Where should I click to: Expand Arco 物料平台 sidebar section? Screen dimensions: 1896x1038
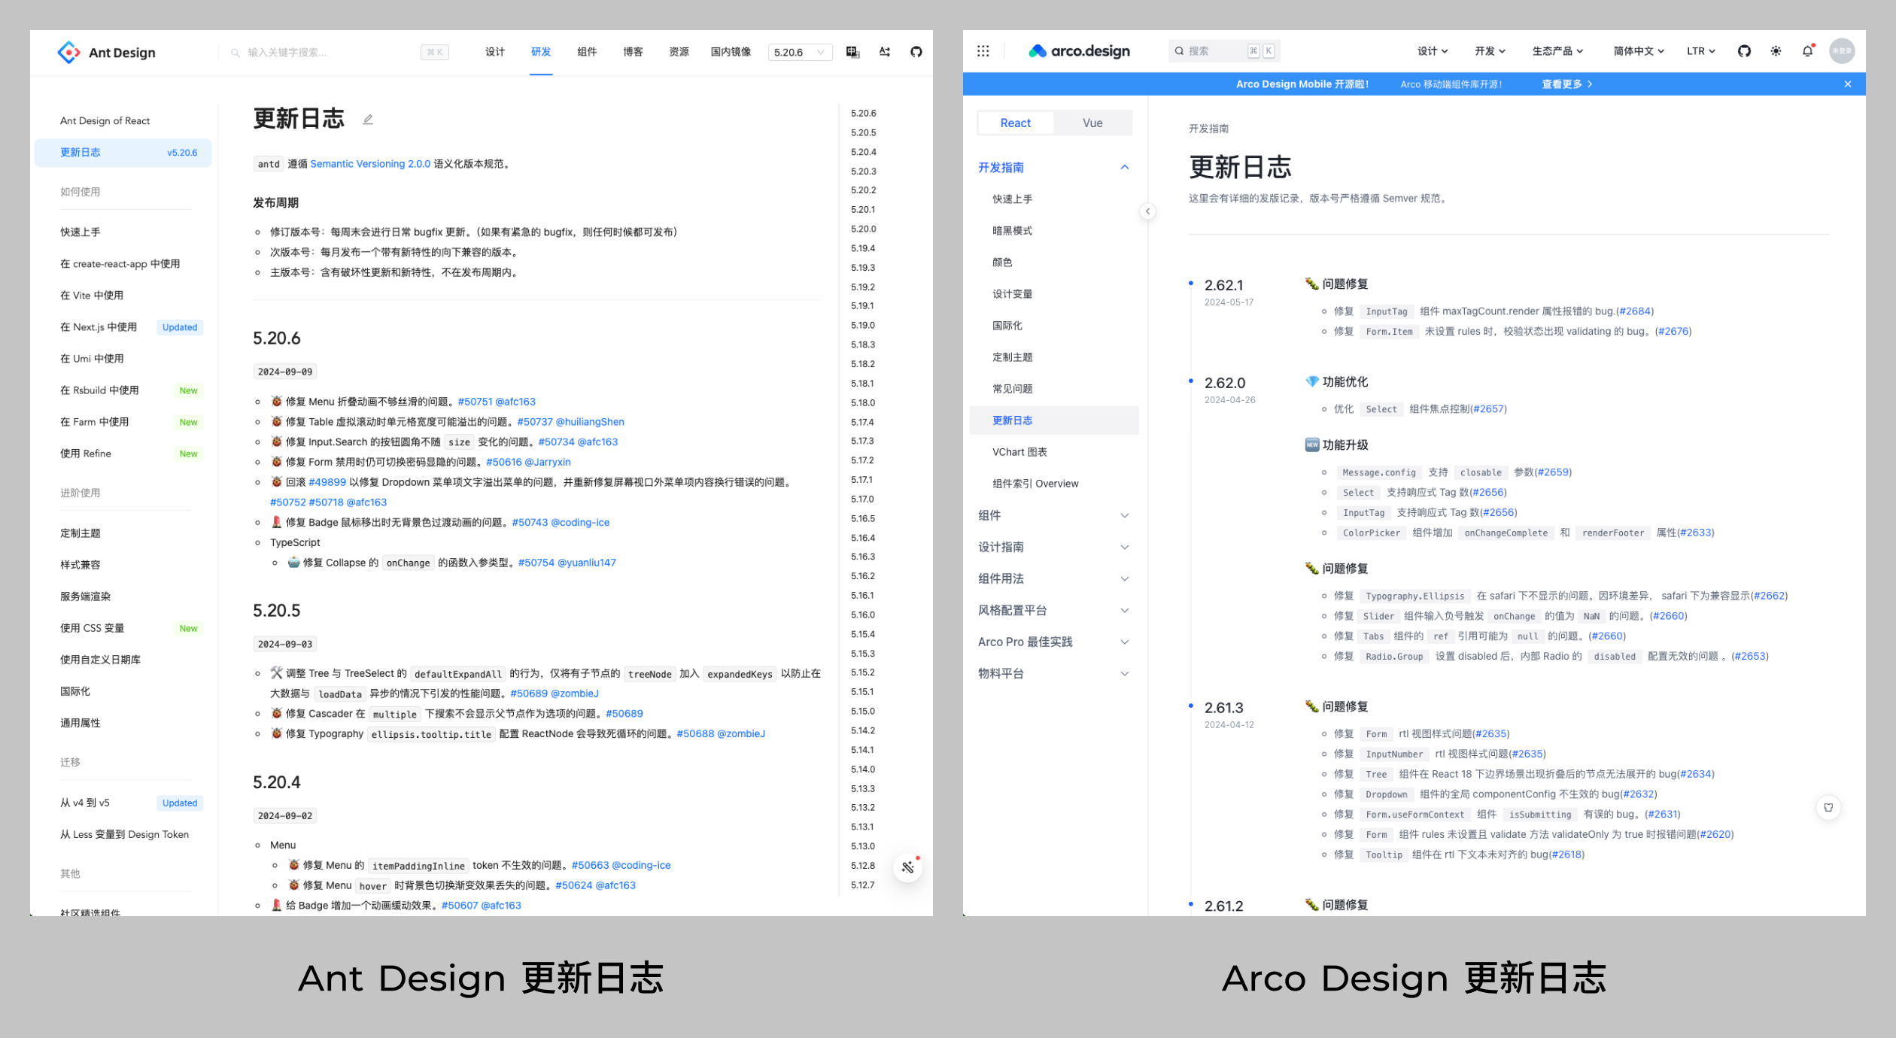[x=1053, y=673]
